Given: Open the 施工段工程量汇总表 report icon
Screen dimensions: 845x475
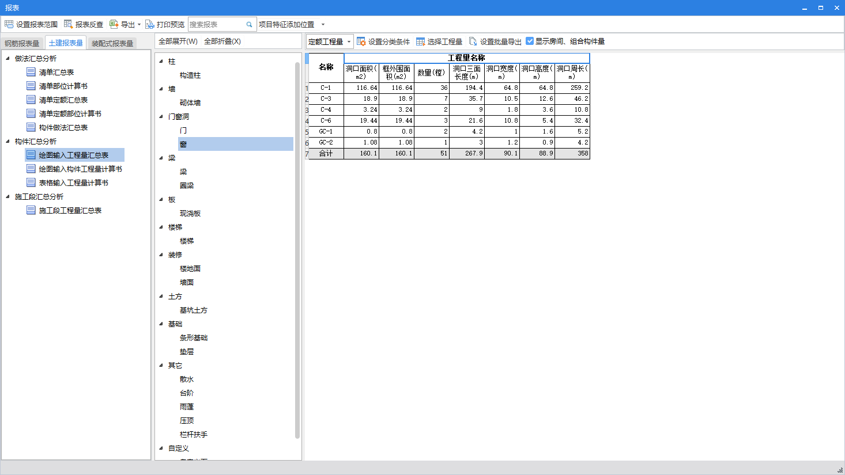Looking at the screenshot, I should click(31, 210).
